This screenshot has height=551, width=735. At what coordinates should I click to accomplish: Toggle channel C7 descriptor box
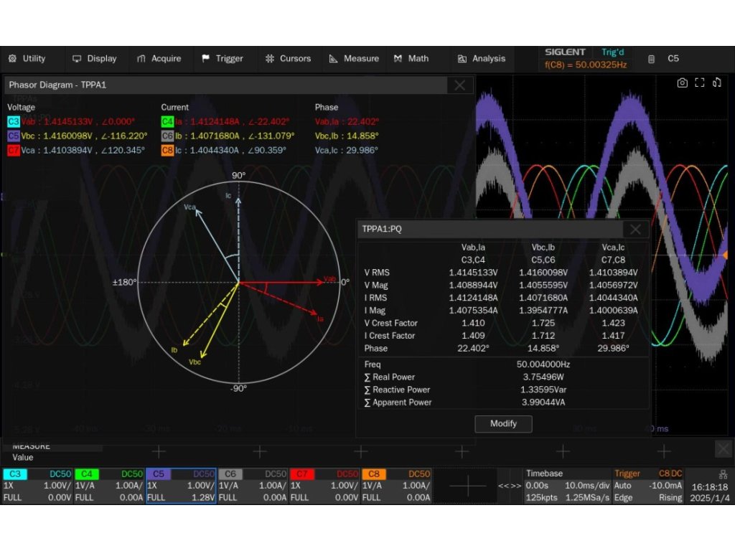click(x=324, y=486)
